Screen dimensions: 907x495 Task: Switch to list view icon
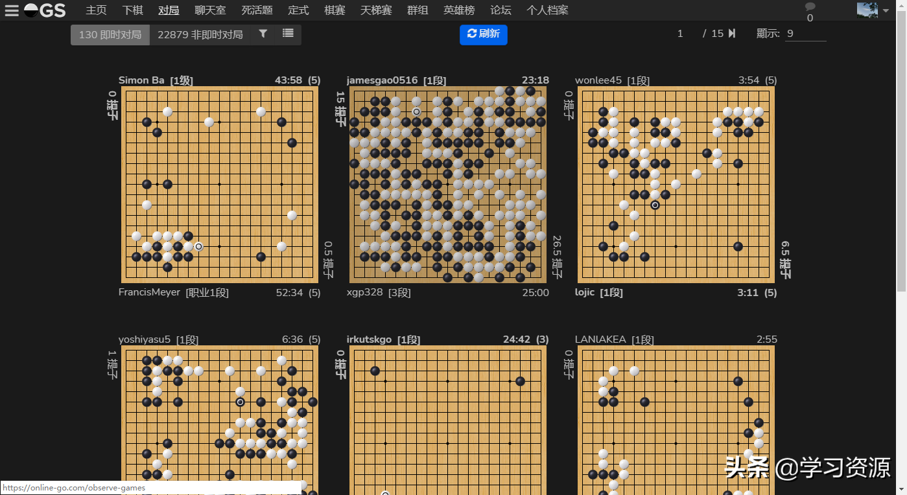[289, 34]
